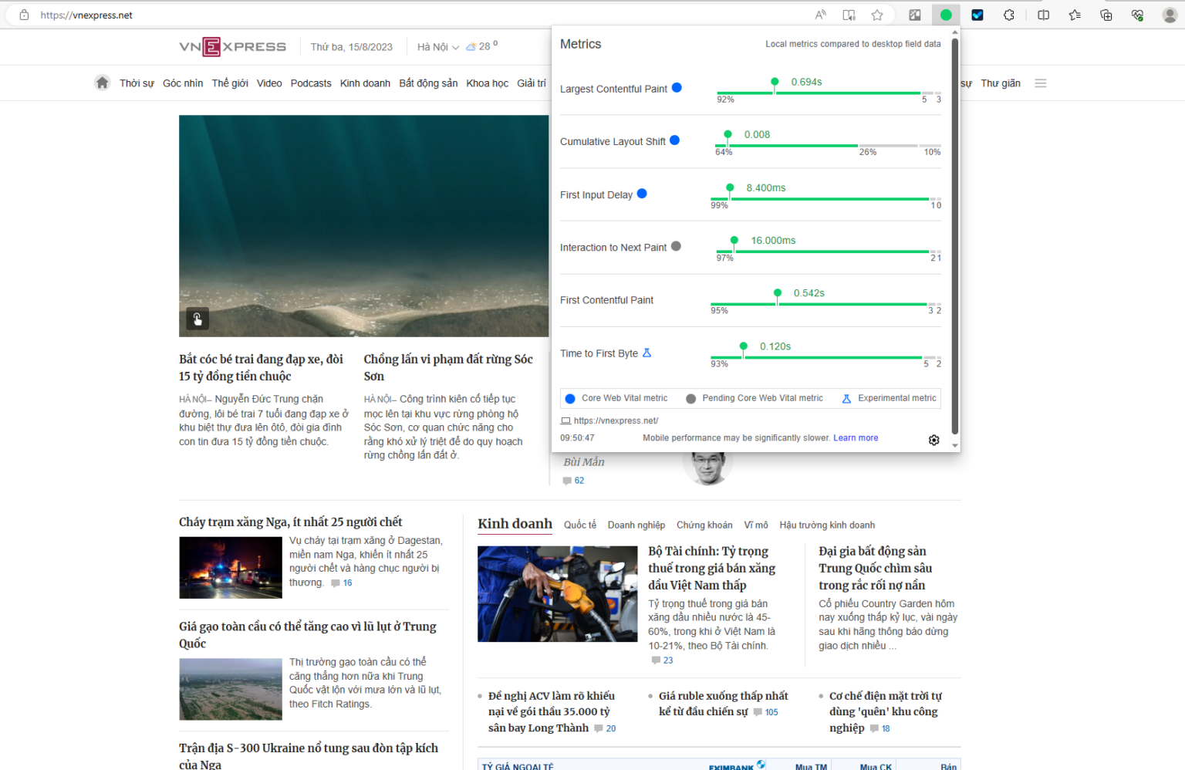Click the Metrics popup scrollbar

click(955, 235)
